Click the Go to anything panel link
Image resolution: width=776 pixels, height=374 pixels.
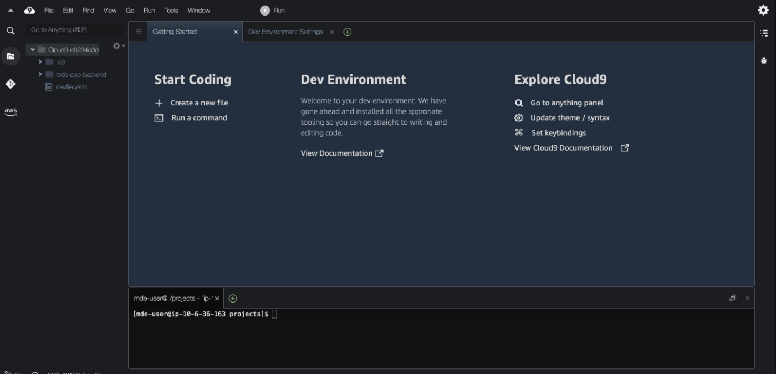click(566, 103)
